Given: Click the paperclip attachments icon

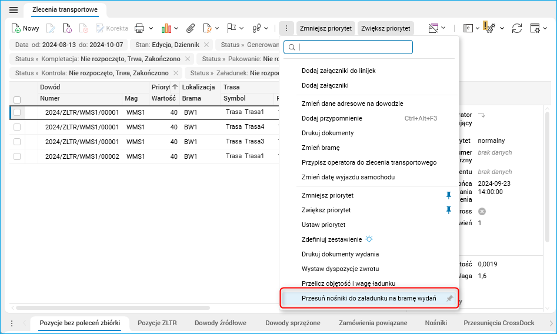Looking at the screenshot, I should click(191, 28).
